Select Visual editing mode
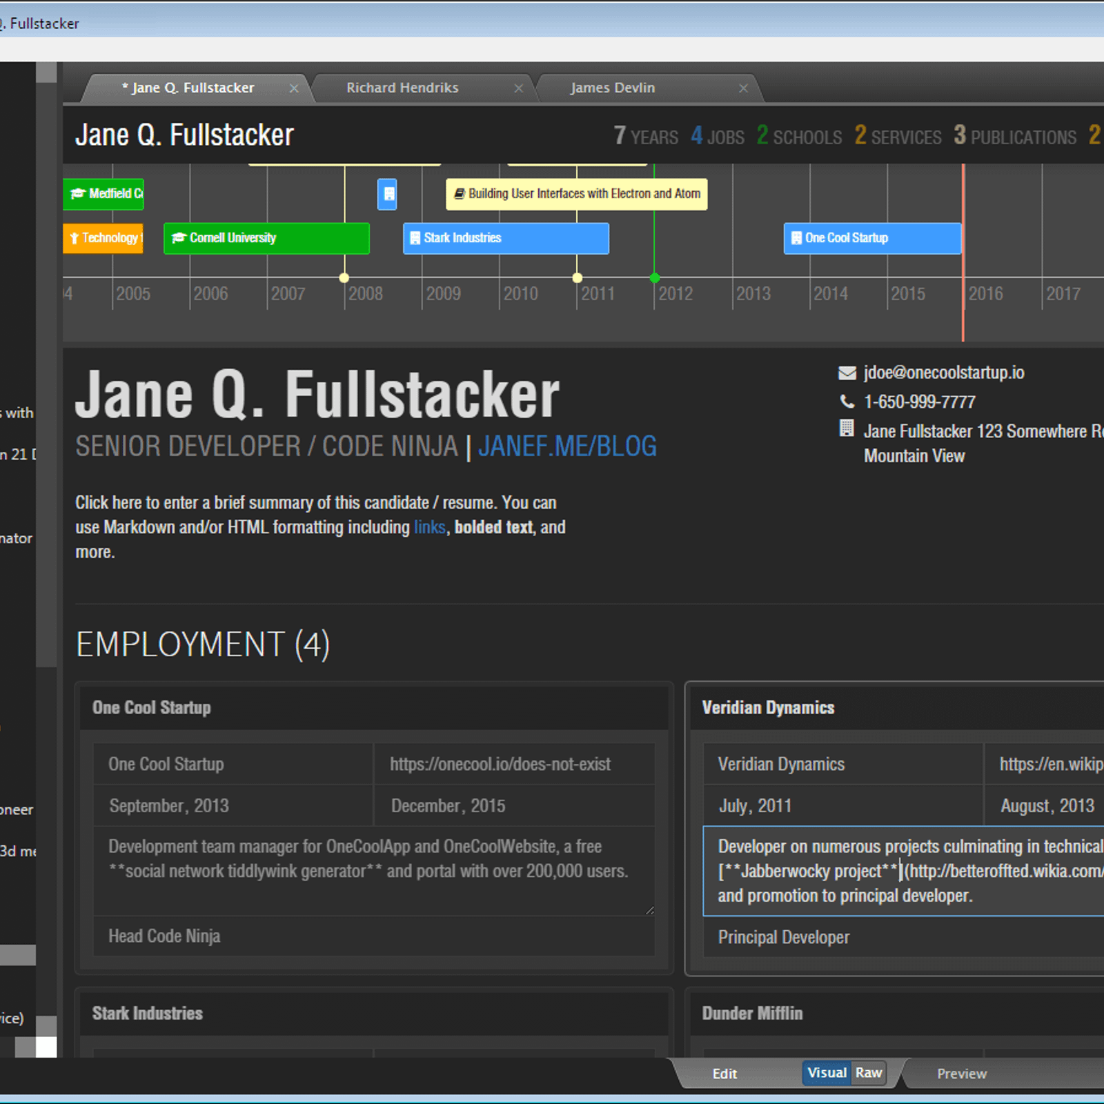This screenshot has height=1104, width=1104. [x=827, y=1073]
